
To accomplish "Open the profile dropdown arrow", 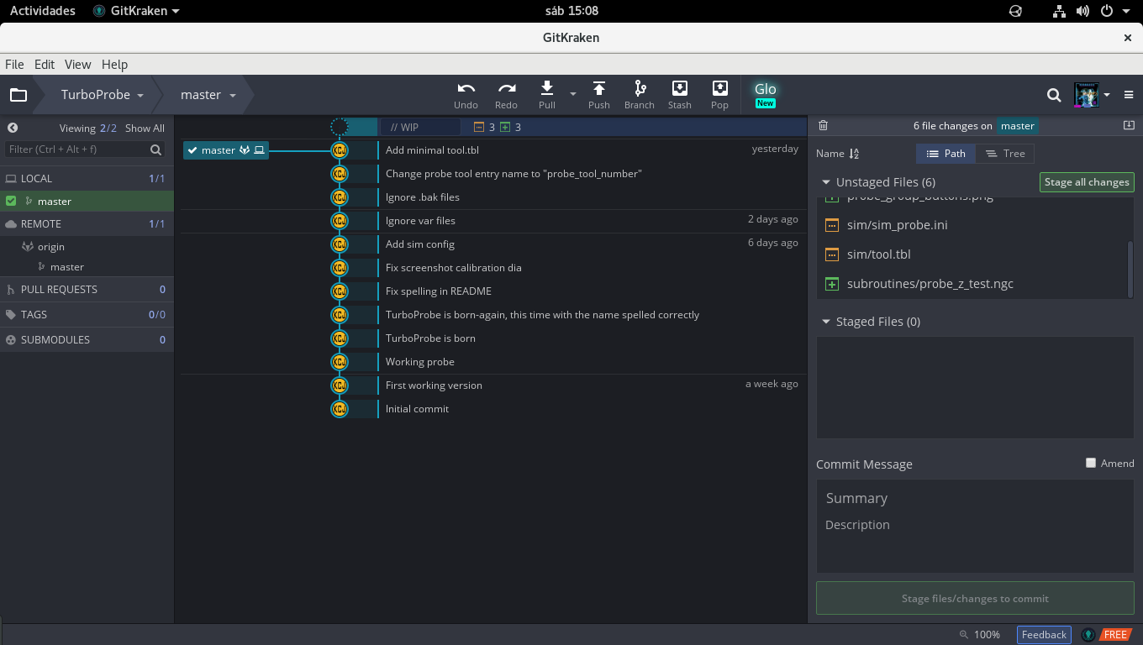I will (x=1108, y=95).
